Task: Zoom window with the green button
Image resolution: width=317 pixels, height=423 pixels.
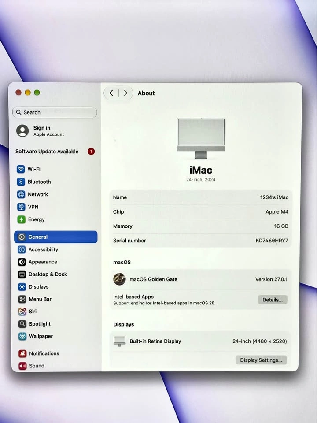Action: pyautogui.click(x=37, y=93)
